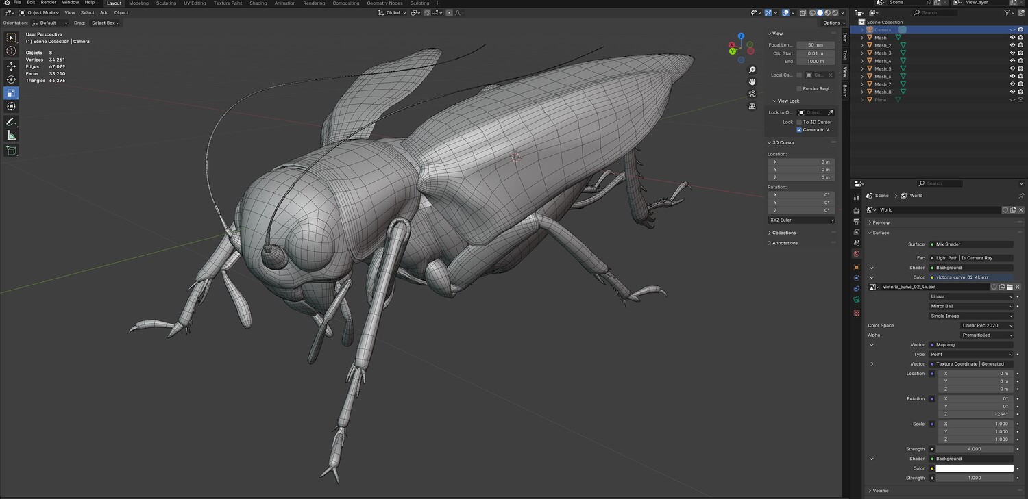This screenshot has height=499, width=1028.
Task: Switch to the Modeling workspace tab
Action: point(138,3)
